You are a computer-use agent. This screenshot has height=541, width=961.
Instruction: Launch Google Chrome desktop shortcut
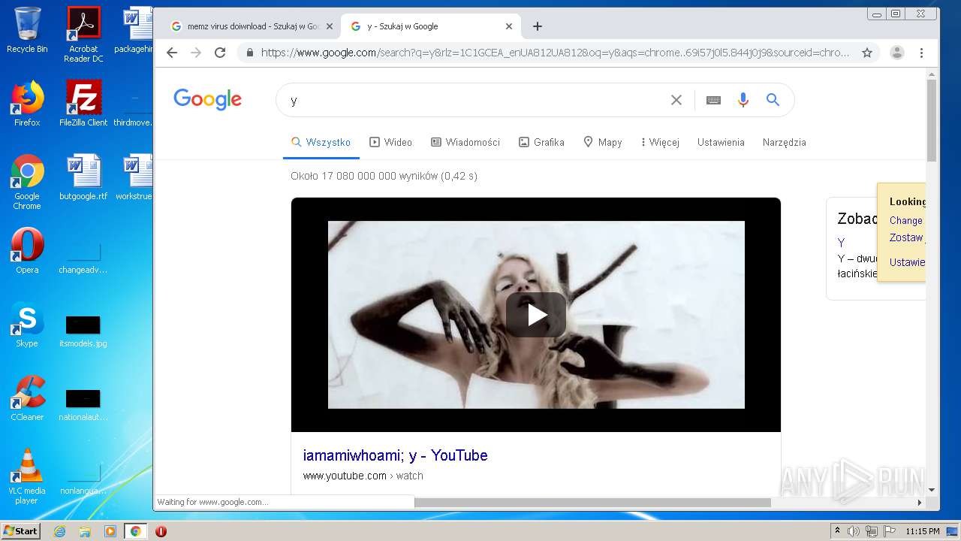point(27,183)
